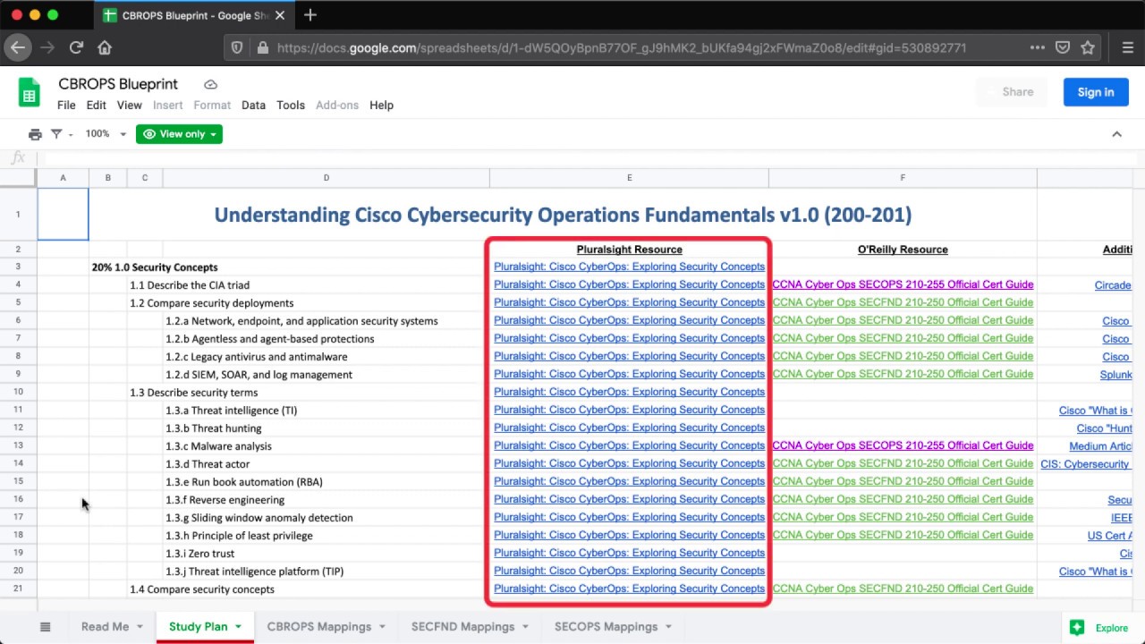Viewport: 1145px width, 644px height.
Task: Select the 'O'Reilly Resource' header cell
Action: pyautogui.click(x=903, y=250)
